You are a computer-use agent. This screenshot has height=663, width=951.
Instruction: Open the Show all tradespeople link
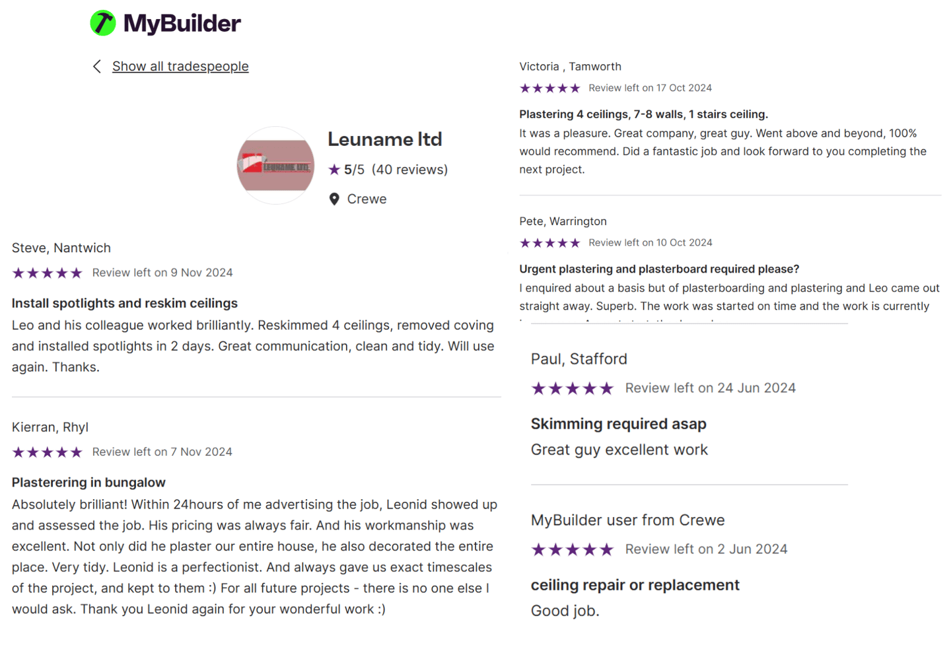click(180, 66)
